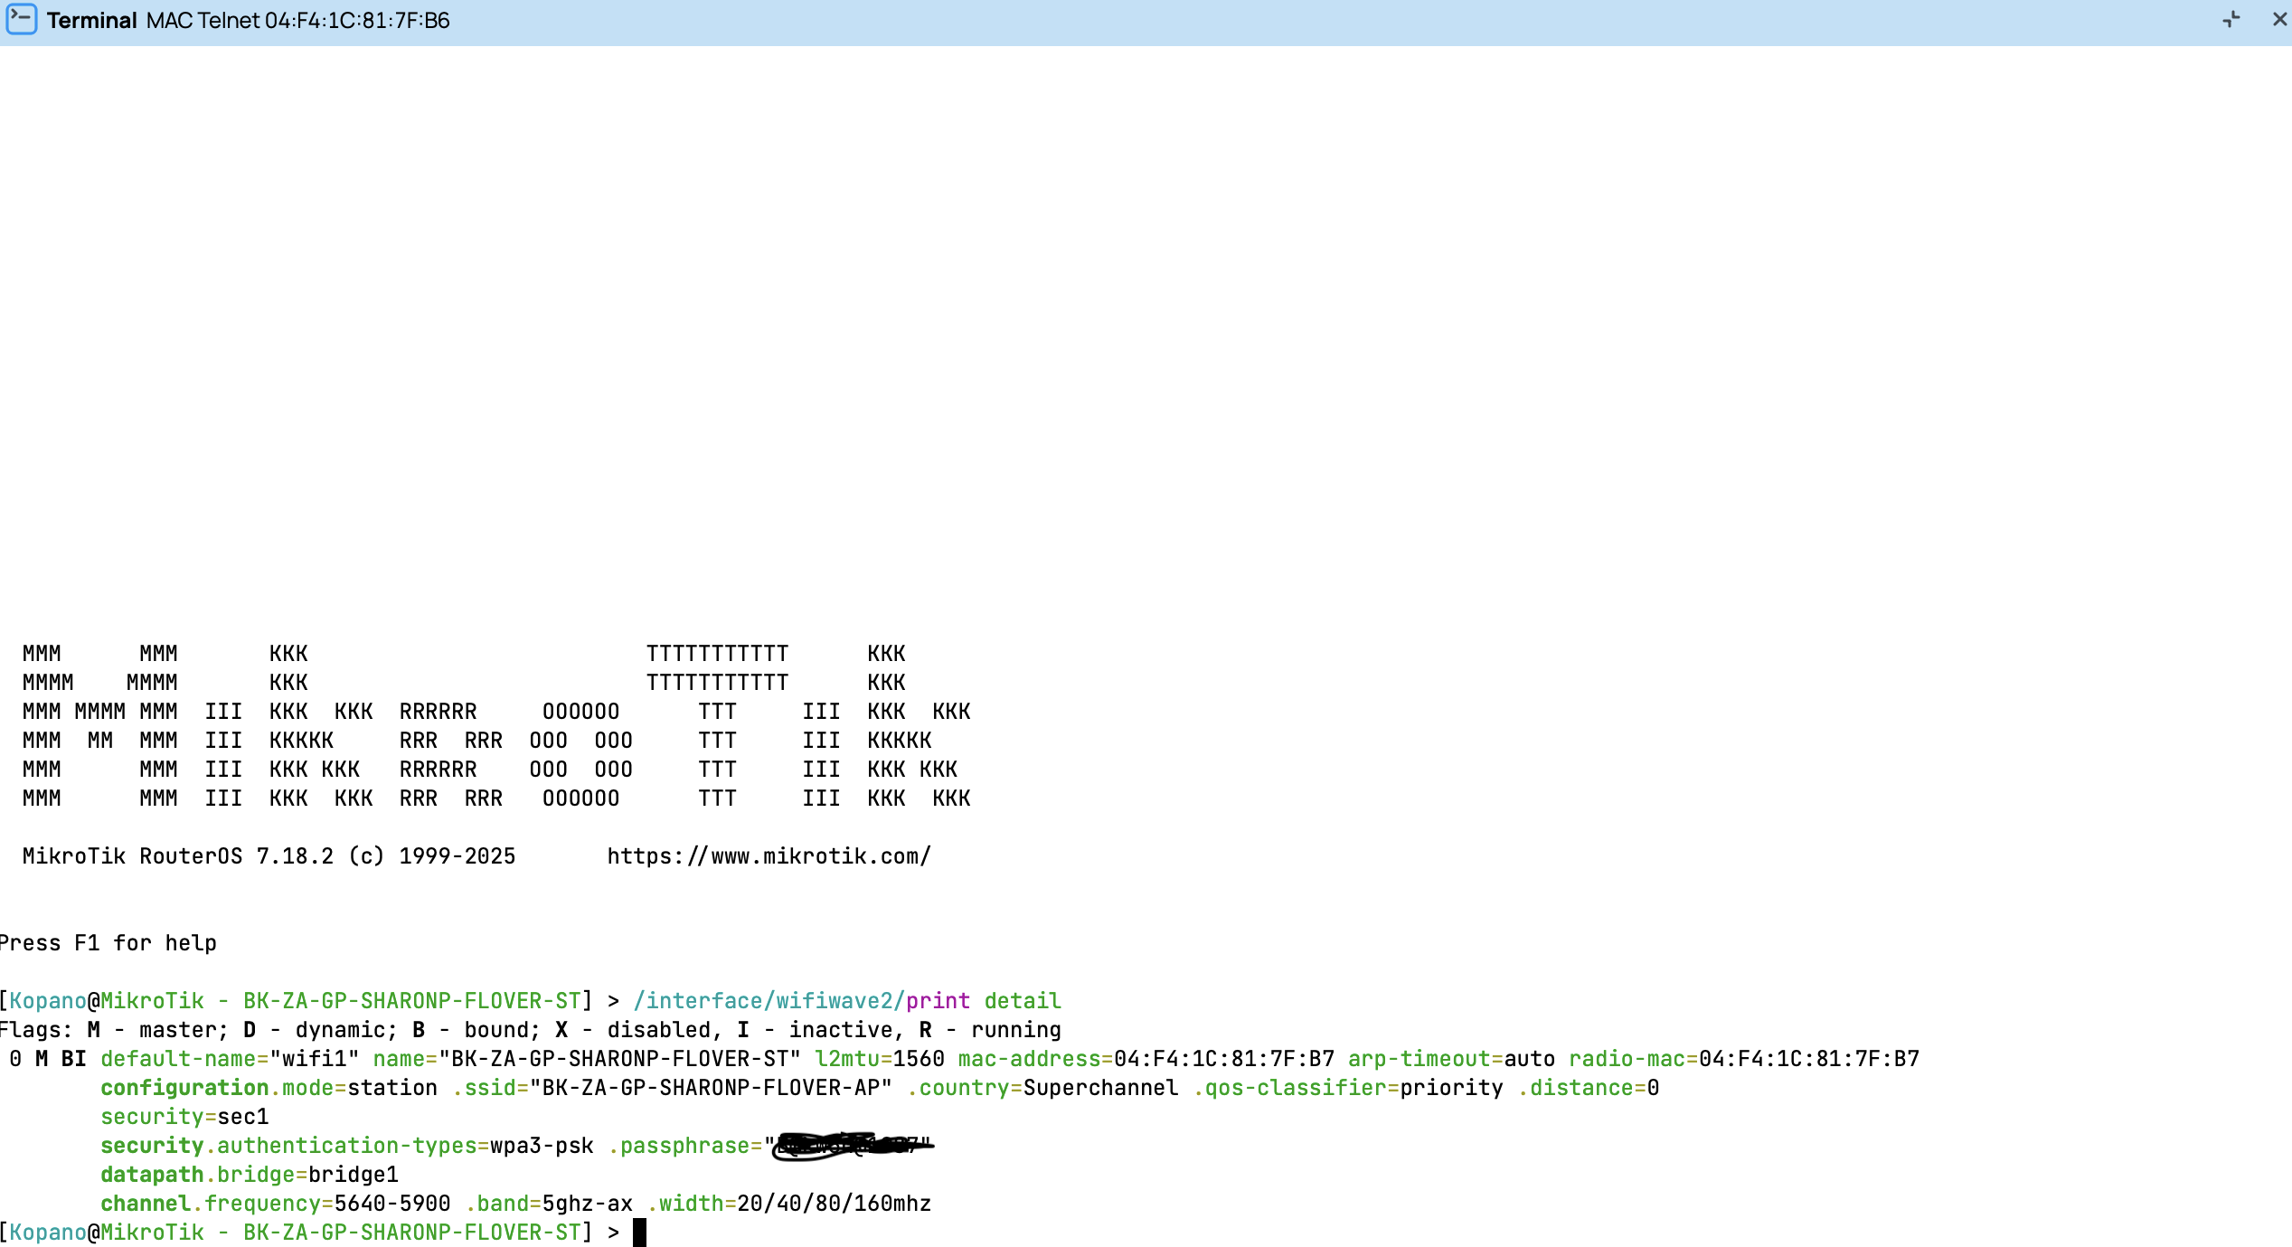Click the 'Press F1 for help' text

[x=108, y=943]
